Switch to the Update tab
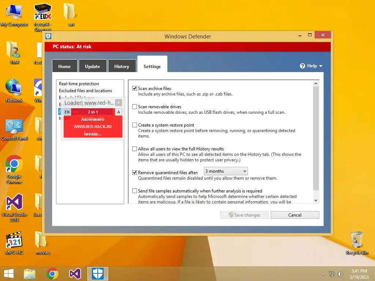The image size is (375, 281). [93, 66]
